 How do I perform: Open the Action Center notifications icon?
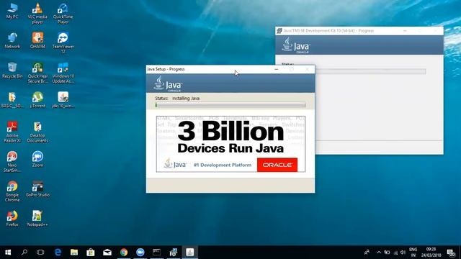[451, 253]
